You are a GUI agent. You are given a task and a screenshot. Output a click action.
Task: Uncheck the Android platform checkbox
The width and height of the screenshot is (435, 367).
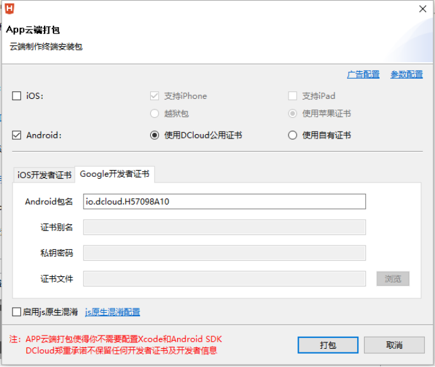click(x=17, y=135)
